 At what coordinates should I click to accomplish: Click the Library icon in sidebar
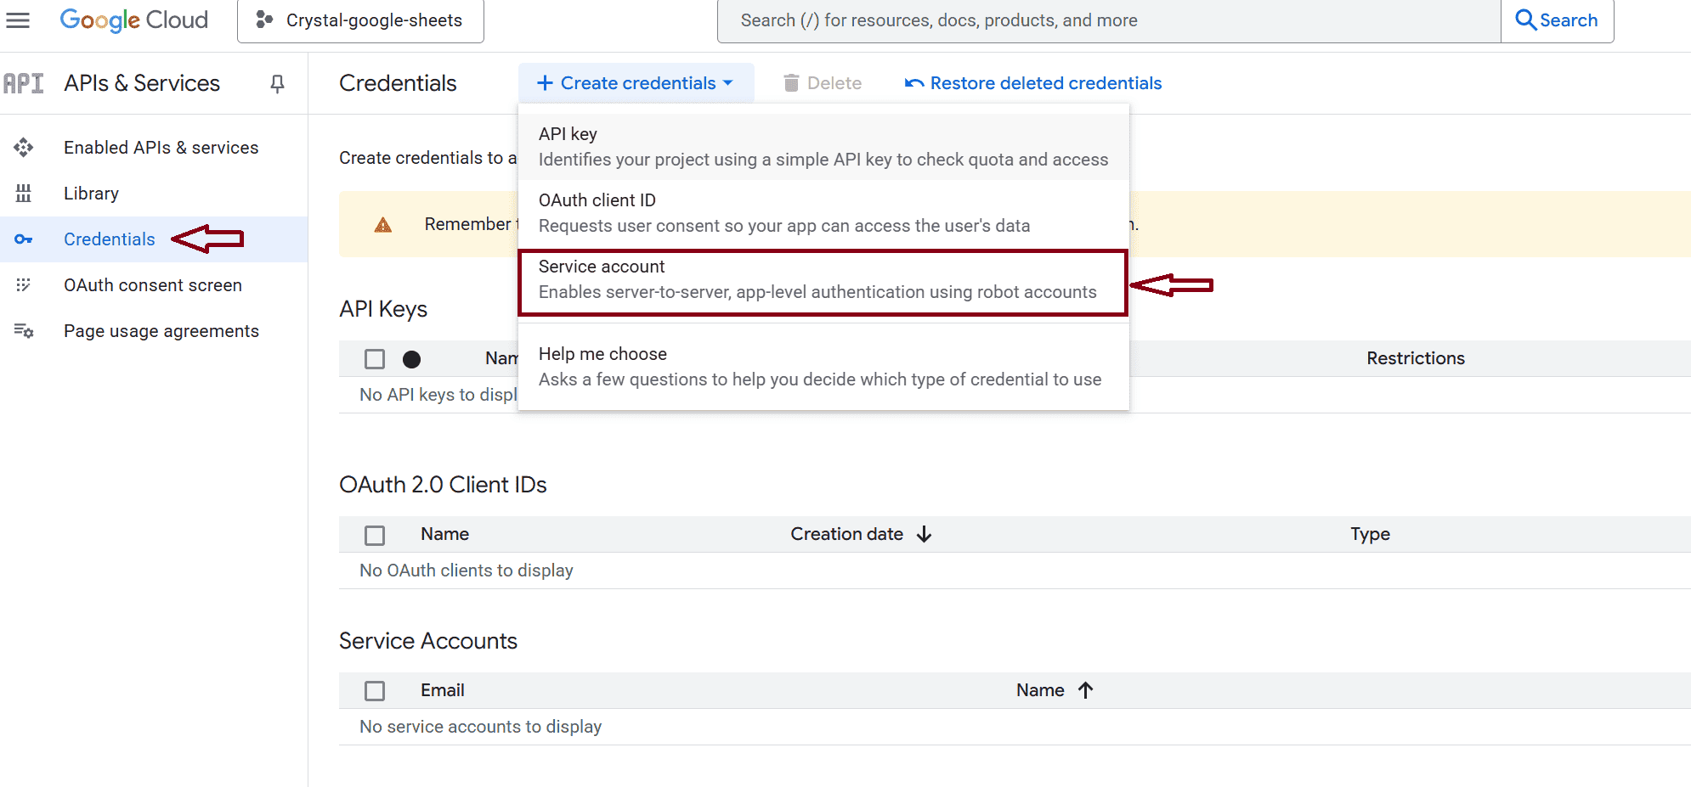[24, 194]
